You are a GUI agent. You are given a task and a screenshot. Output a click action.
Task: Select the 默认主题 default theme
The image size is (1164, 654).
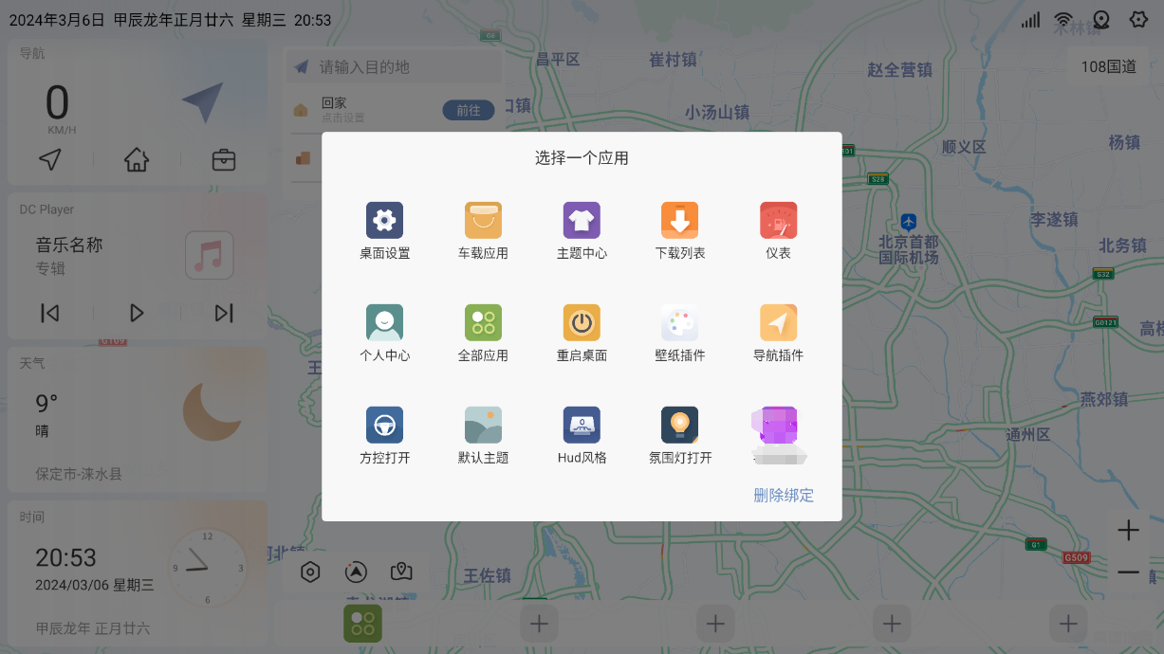coord(483,426)
